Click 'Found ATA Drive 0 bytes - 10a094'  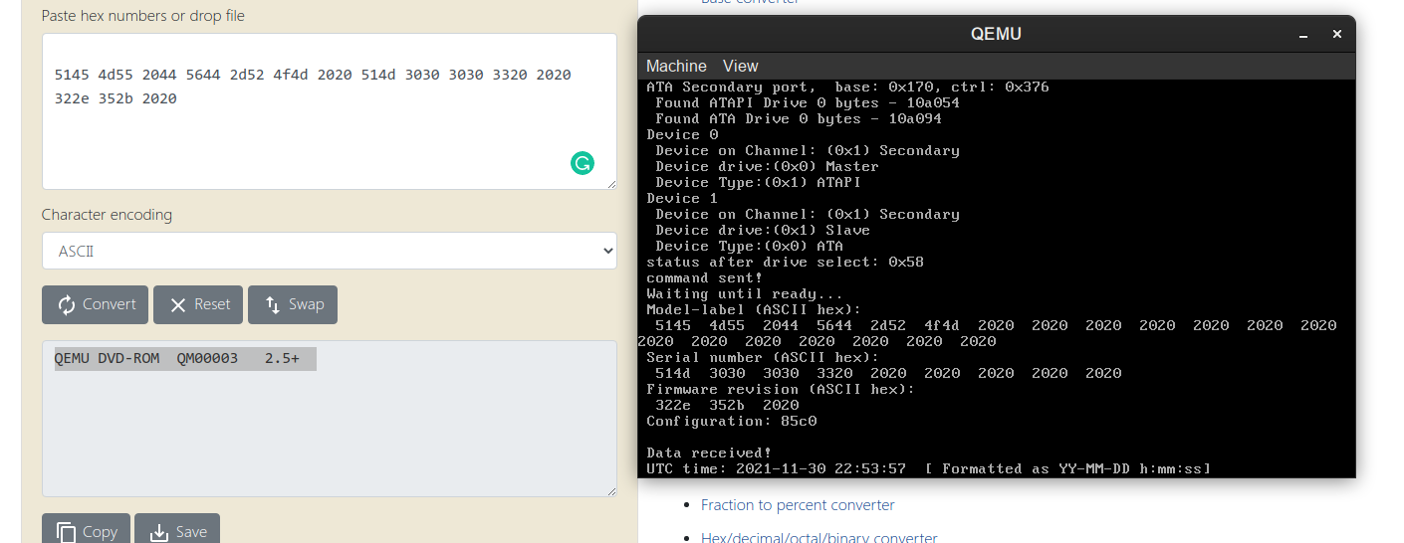click(x=799, y=118)
